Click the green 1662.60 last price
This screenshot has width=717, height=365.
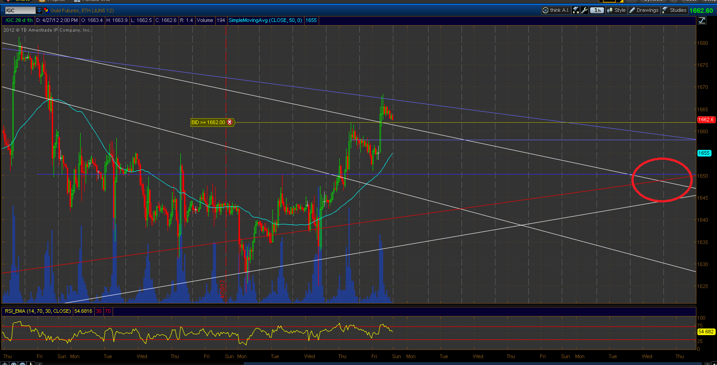[701, 10]
